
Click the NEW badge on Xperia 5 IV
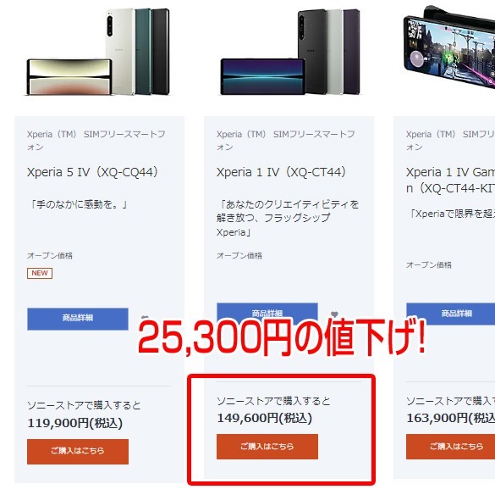pyautogui.click(x=40, y=273)
